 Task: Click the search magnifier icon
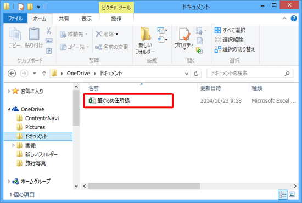click(x=287, y=74)
